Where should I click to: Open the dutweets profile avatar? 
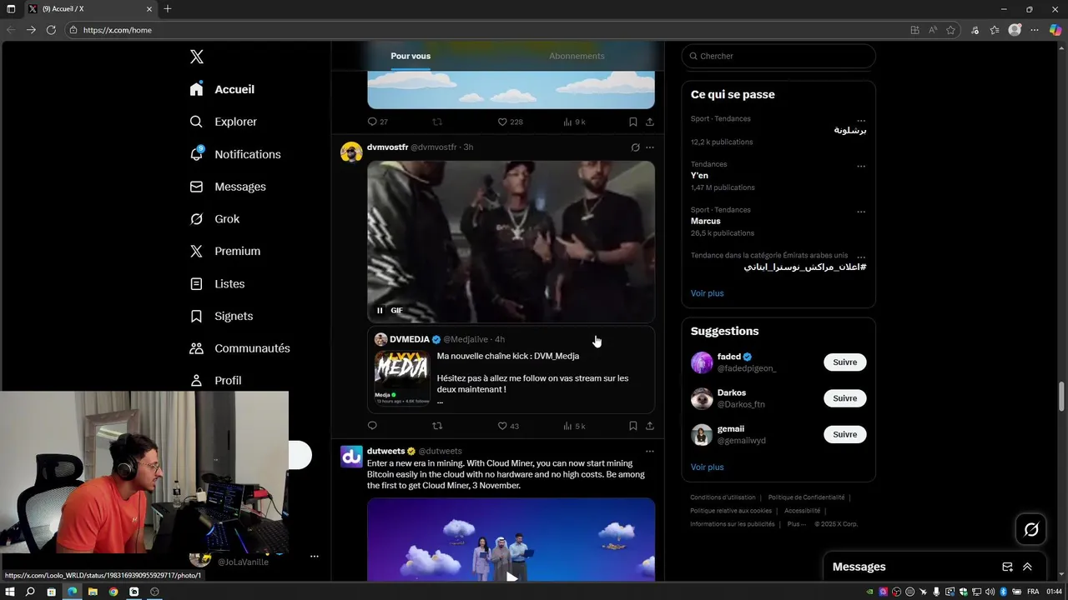click(351, 456)
